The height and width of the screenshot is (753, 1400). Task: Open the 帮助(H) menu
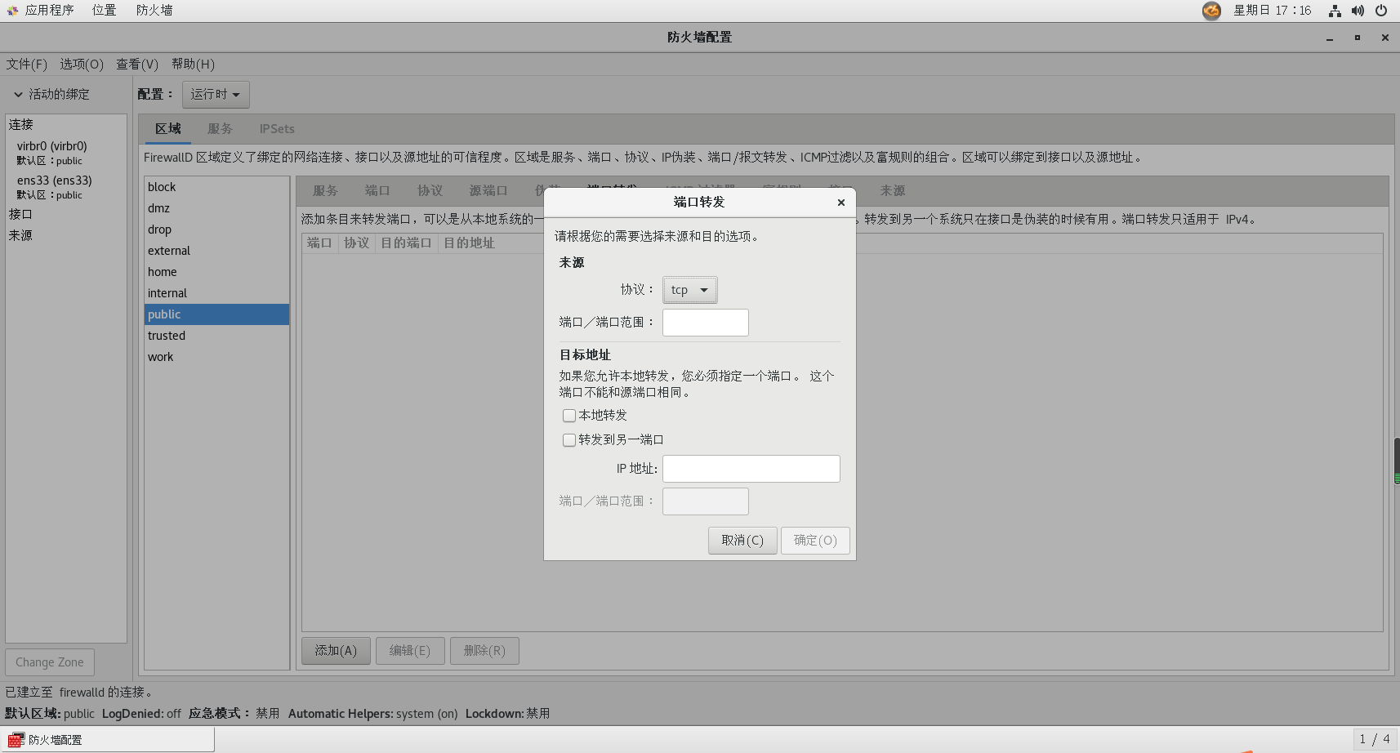pos(193,64)
